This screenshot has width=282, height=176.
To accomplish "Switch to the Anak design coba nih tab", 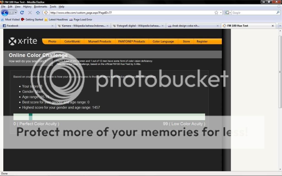I will click(x=193, y=26).
